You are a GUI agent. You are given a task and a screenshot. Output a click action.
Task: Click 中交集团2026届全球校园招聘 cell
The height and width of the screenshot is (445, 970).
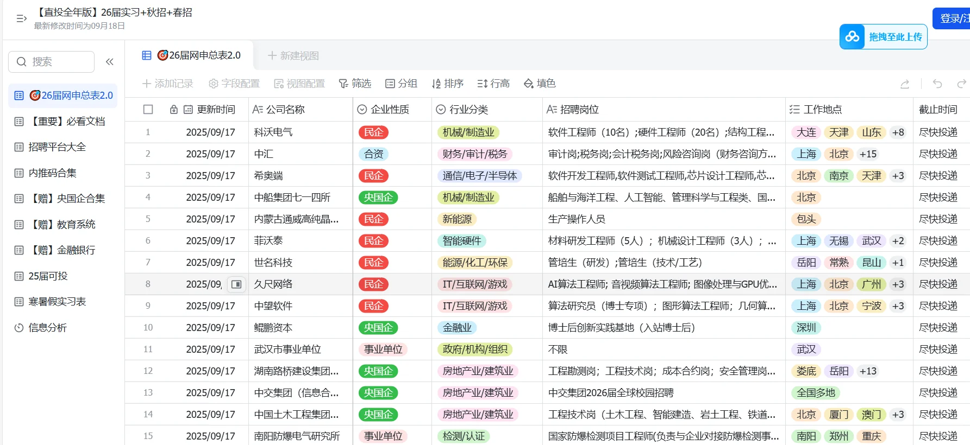point(664,393)
